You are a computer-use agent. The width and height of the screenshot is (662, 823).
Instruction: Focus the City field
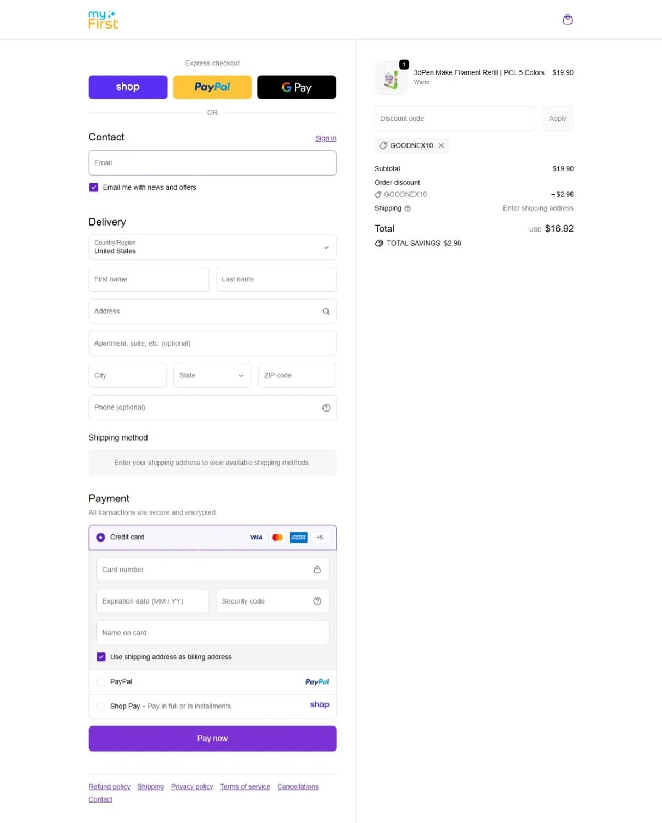(127, 376)
